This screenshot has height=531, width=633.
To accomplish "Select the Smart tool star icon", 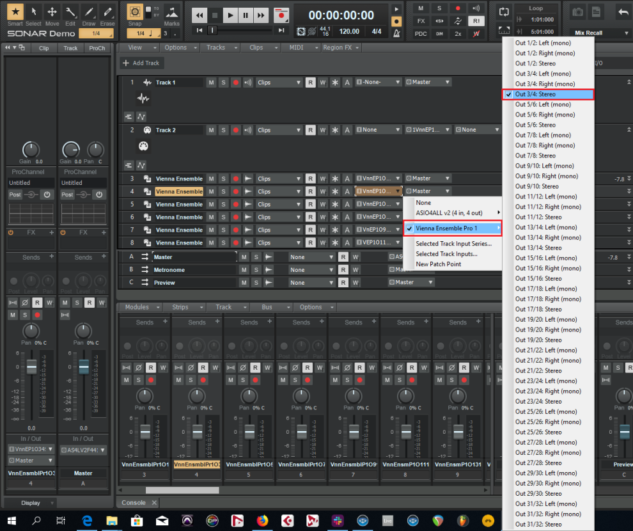I will pos(15,12).
